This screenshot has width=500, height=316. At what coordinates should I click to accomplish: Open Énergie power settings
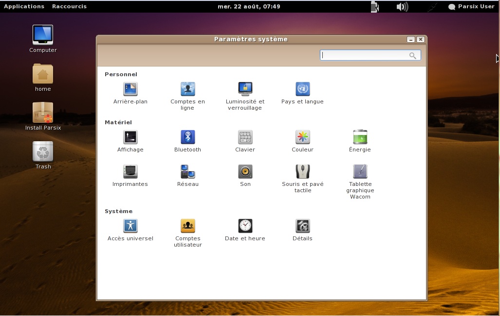pos(360,141)
